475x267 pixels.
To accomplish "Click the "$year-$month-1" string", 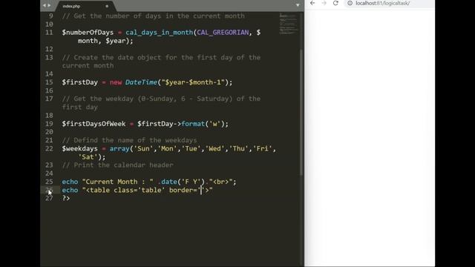I will 193,82.
